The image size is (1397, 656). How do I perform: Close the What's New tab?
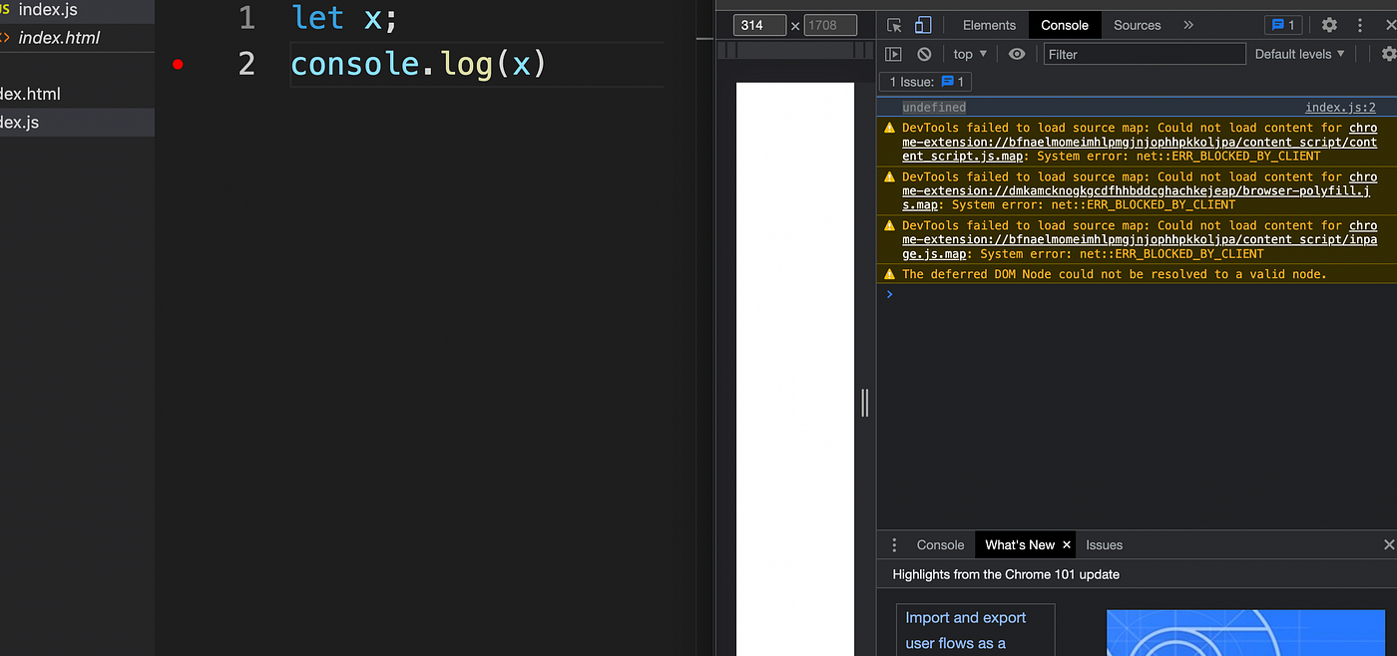click(x=1067, y=544)
